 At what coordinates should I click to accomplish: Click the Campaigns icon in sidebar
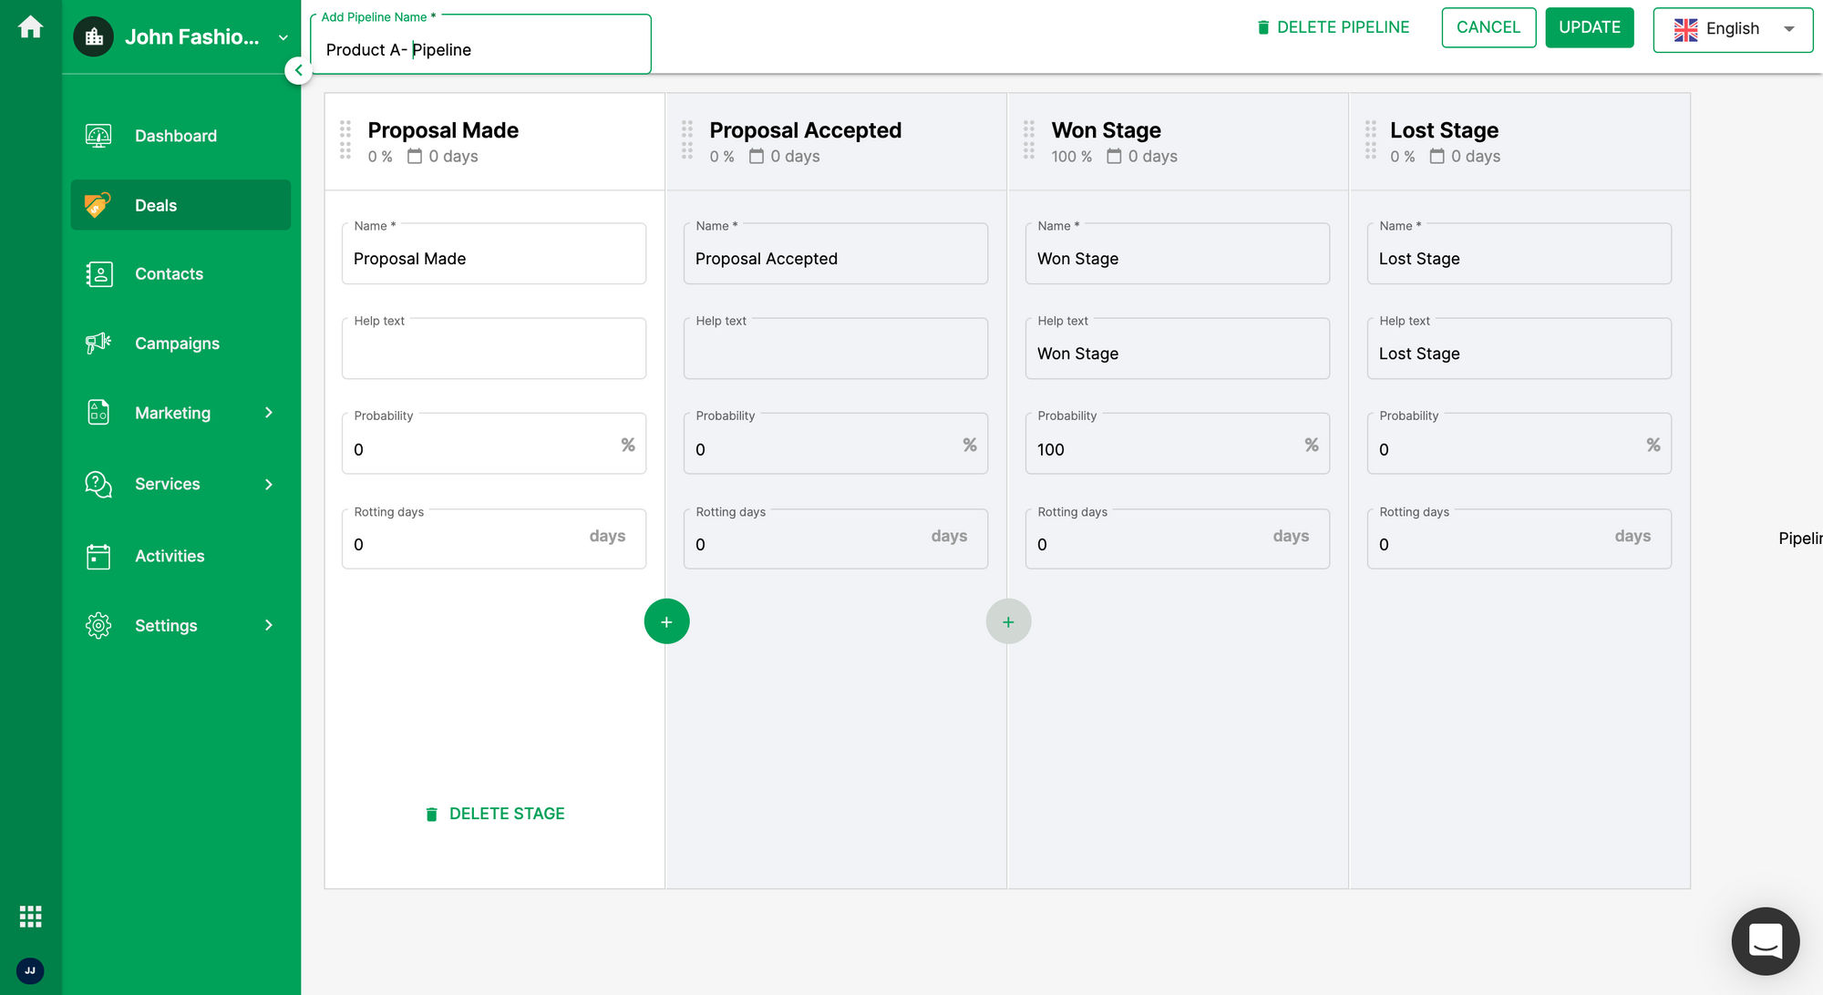click(x=97, y=344)
